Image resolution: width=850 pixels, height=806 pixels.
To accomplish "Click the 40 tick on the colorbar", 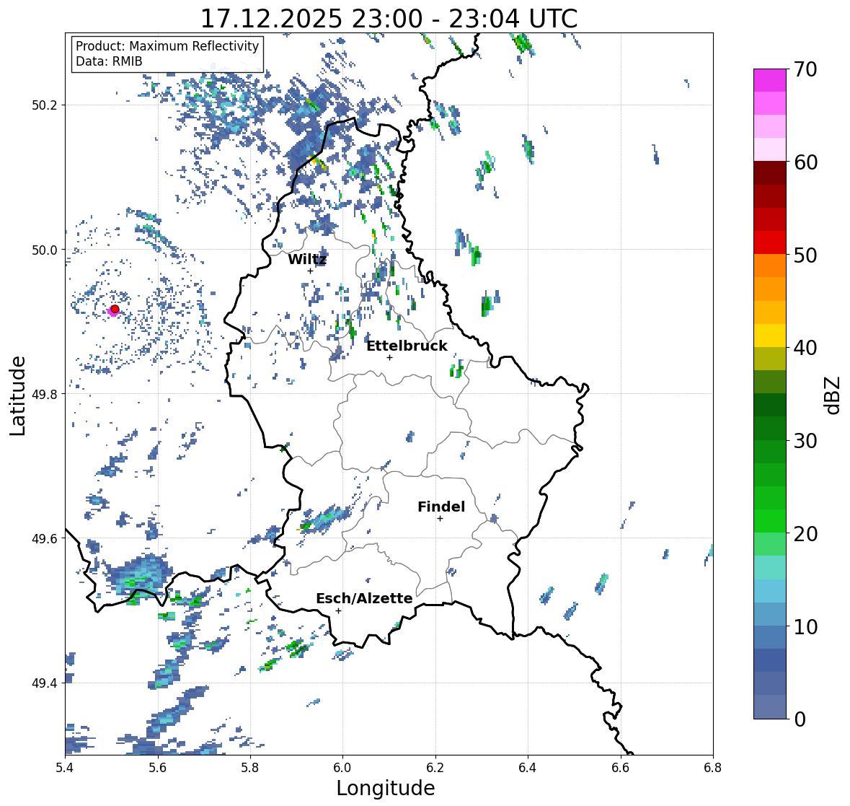I will point(805,348).
